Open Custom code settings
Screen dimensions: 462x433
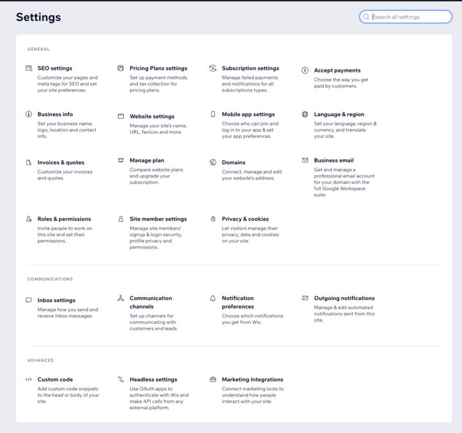(55, 379)
